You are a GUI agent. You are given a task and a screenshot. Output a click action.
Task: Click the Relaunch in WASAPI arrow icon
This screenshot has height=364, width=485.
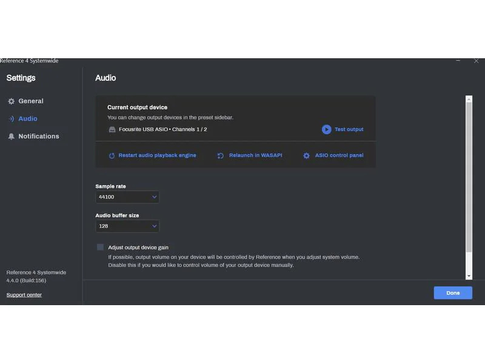pyautogui.click(x=220, y=155)
